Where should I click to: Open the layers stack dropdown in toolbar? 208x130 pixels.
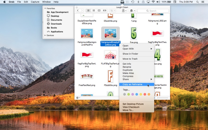click(132, 11)
